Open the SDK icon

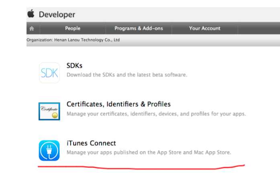[49, 73]
